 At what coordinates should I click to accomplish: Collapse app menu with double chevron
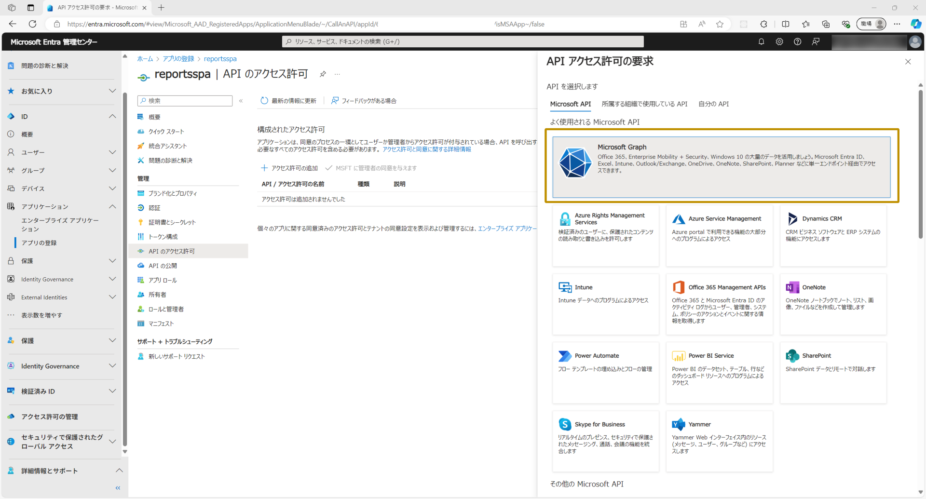click(241, 101)
